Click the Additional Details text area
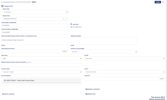The image size is (167, 100). (104, 41)
